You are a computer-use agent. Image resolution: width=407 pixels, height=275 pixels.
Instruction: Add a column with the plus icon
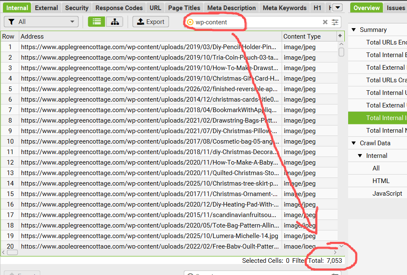pyautogui.click(x=340, y=36)
